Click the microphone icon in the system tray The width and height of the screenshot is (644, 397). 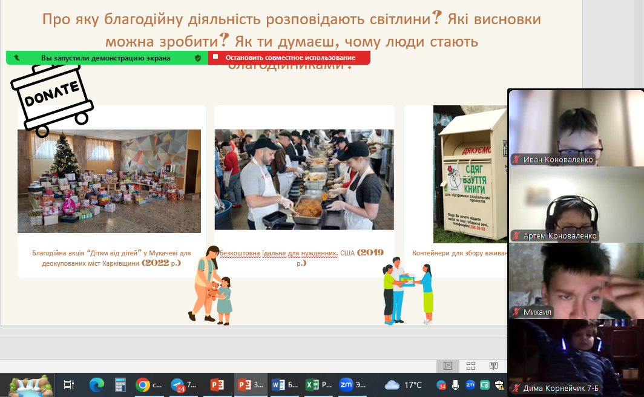456,385
